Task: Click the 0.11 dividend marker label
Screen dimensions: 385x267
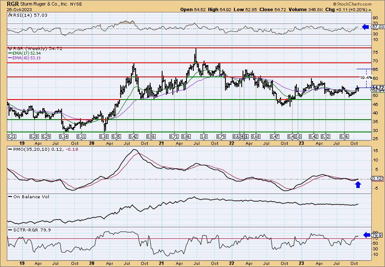Action: pyautogui.click(x=81, y=136)
